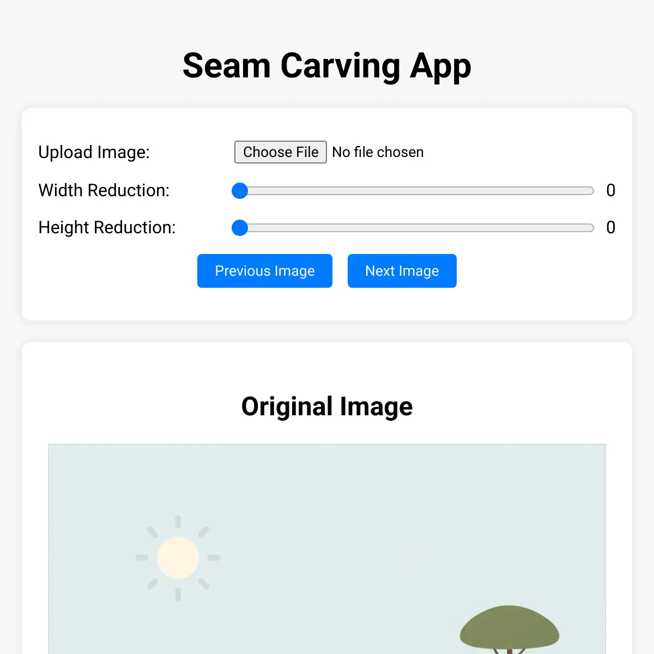Click the far right end of the Height Reduction track
Viewport: 654px width, 654px height.
(x=591, y=228)
